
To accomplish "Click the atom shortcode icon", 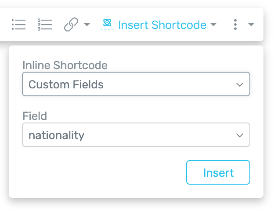I will pyautogui.click(x=107, y=23).
